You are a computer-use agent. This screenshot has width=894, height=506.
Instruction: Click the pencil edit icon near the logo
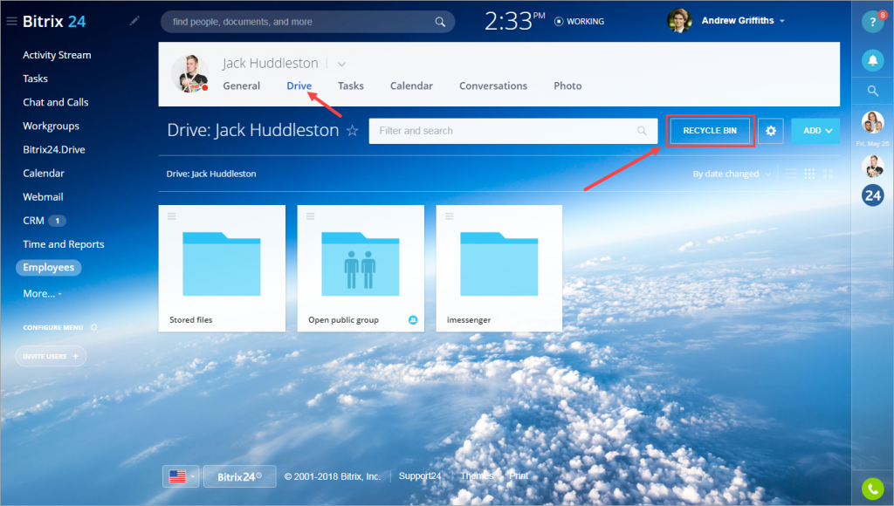click(134, 21)
